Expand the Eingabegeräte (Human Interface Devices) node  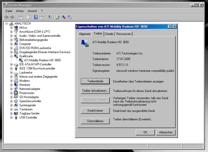(x=11, y=52)
